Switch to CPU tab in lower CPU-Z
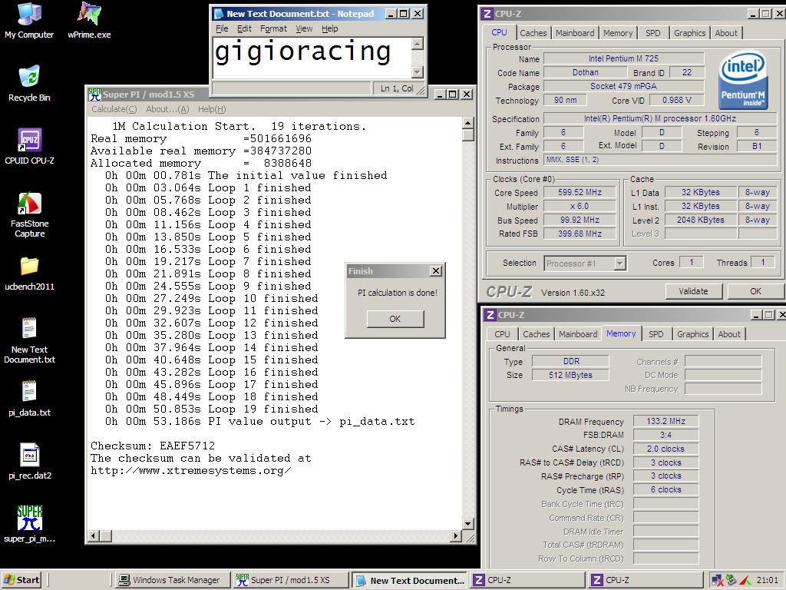 coord(502,334)
